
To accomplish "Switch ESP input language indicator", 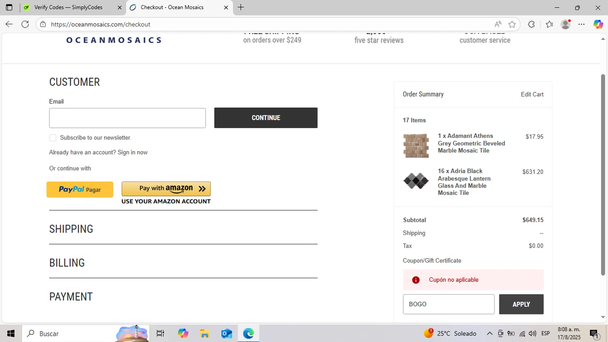I will [546, 333].
